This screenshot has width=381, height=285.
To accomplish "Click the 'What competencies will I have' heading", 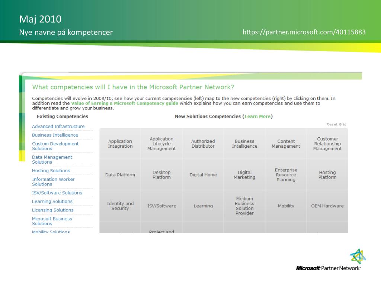I will tap(133, 87).
